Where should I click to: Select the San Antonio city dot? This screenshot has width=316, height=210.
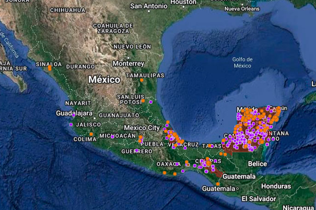coord(149,11)
